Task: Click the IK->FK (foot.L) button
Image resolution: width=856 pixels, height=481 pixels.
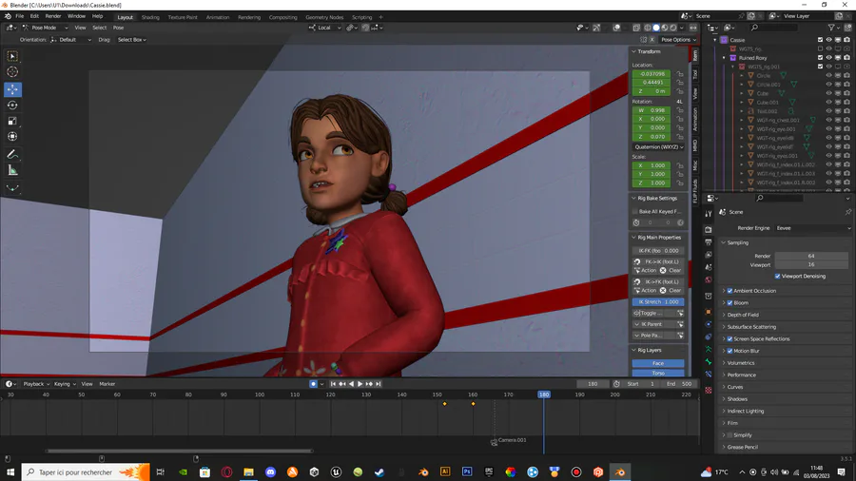Action: click(658, 282)
